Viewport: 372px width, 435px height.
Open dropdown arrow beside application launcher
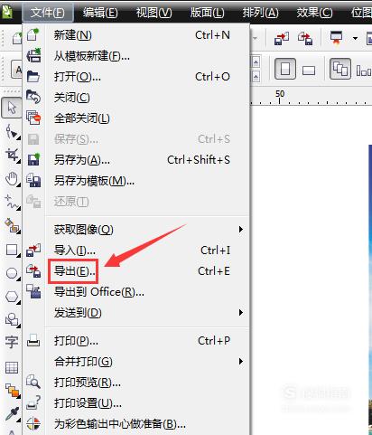click(x=355, y=39)
